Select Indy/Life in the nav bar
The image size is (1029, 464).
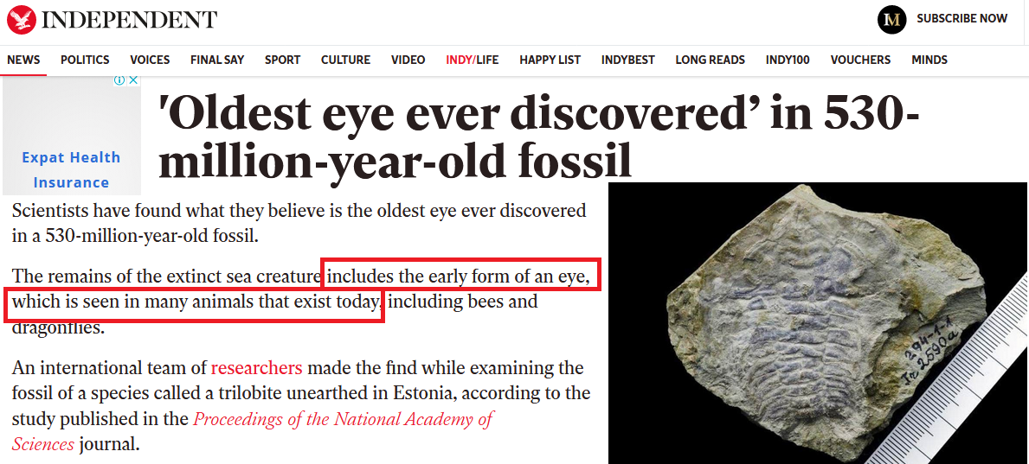tap(472, 60)
